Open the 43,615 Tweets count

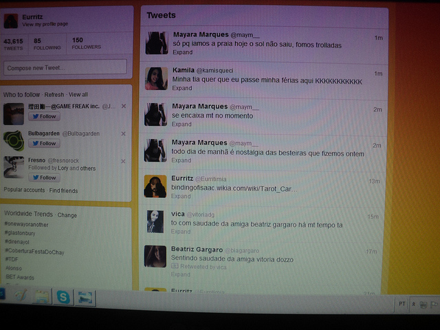tap(13, 44)
